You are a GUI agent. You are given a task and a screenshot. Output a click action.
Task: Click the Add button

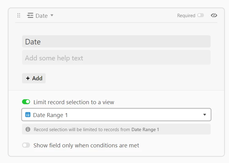(x=34, y=78)
